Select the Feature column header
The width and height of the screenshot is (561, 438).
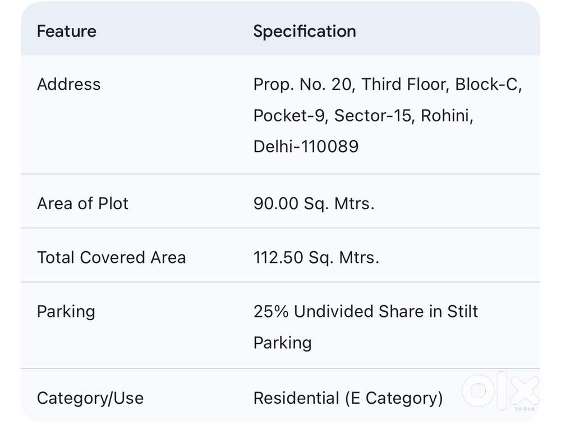point(67,31)
